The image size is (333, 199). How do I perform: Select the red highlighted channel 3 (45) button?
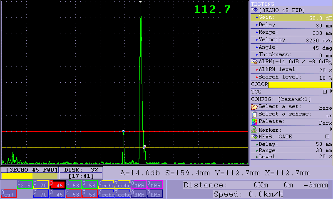(x=57, y=185)
